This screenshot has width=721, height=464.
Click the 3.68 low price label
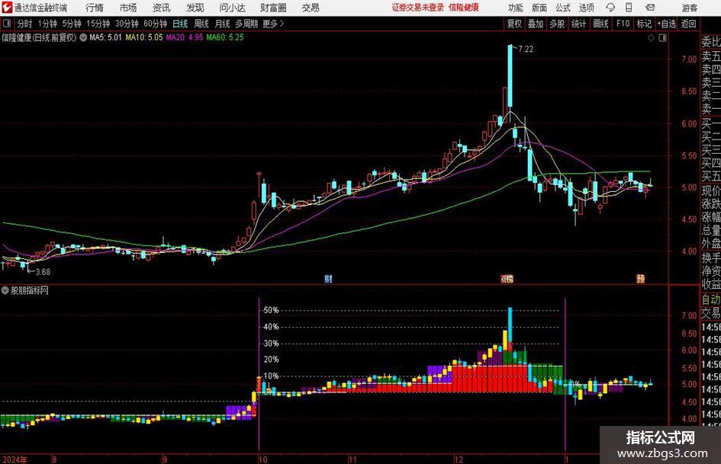[x=43, y=272]
